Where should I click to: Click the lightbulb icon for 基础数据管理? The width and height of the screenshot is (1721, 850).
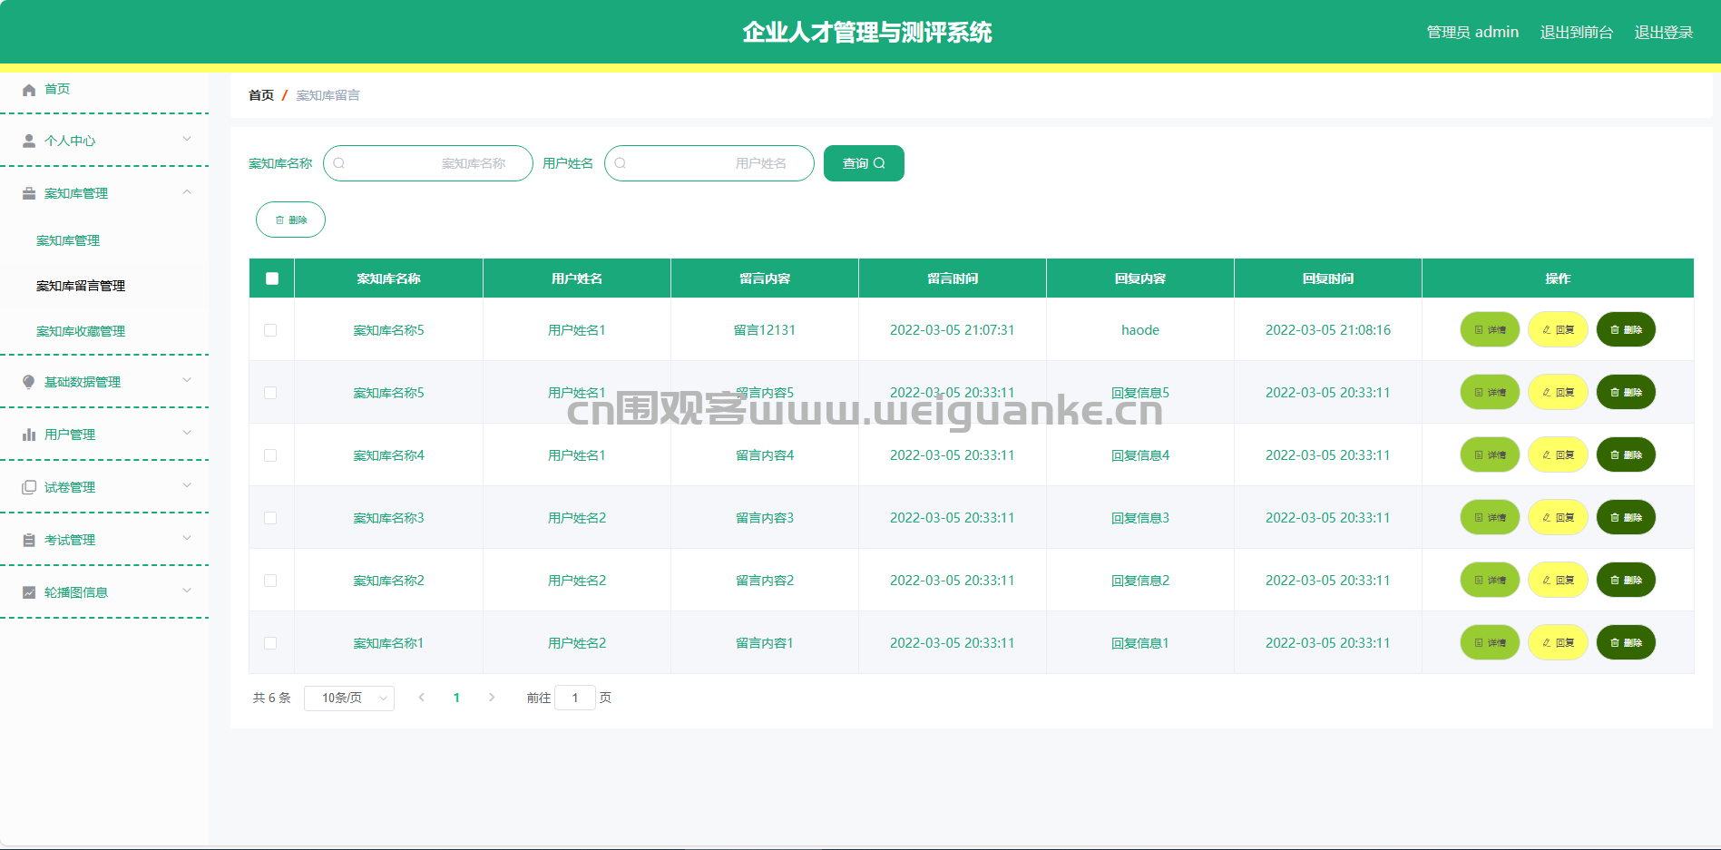(x=29, y=382)
